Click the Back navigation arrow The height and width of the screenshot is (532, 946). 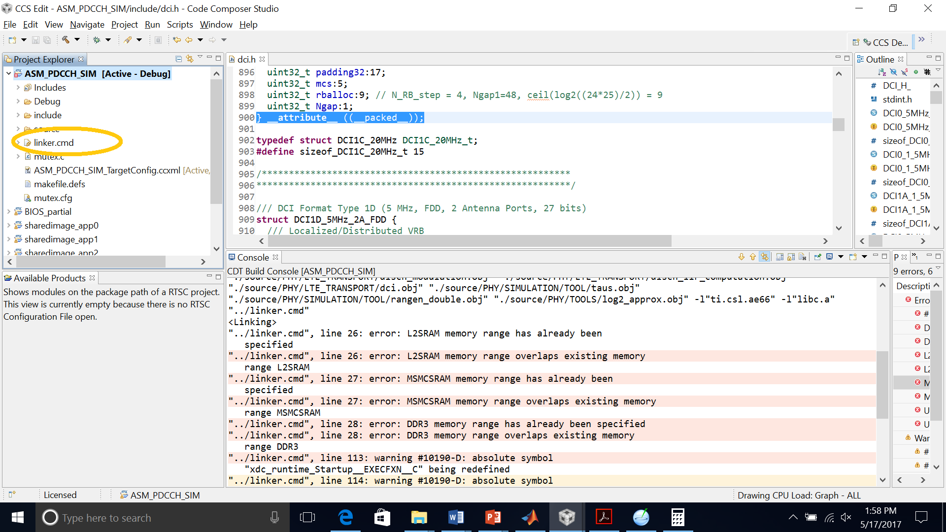pos(189,40)
